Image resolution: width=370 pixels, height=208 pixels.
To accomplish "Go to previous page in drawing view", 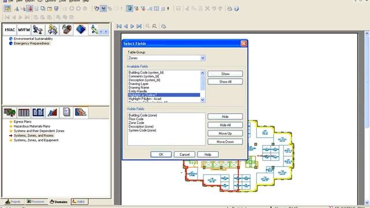I will click(x=126, y=26).
